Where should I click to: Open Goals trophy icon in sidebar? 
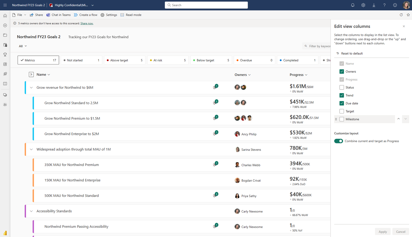[x=5, y=55]
